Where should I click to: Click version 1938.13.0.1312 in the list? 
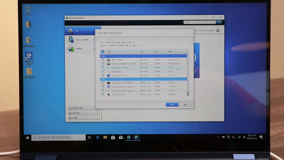click(x=175, y=63)
